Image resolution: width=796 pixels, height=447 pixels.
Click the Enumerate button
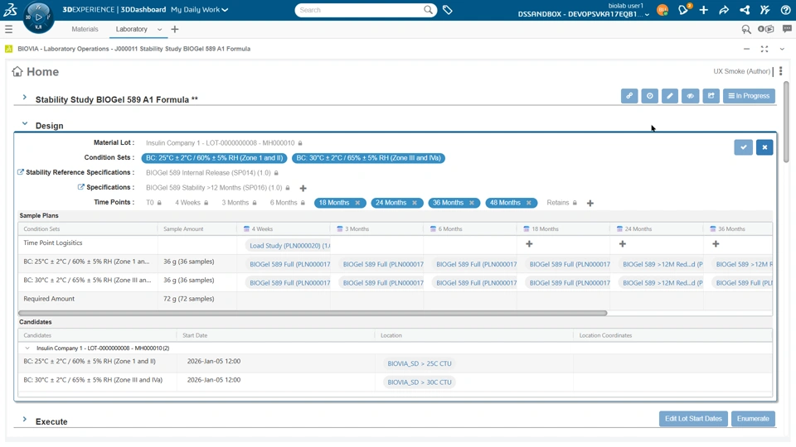(x=753, y=419)
